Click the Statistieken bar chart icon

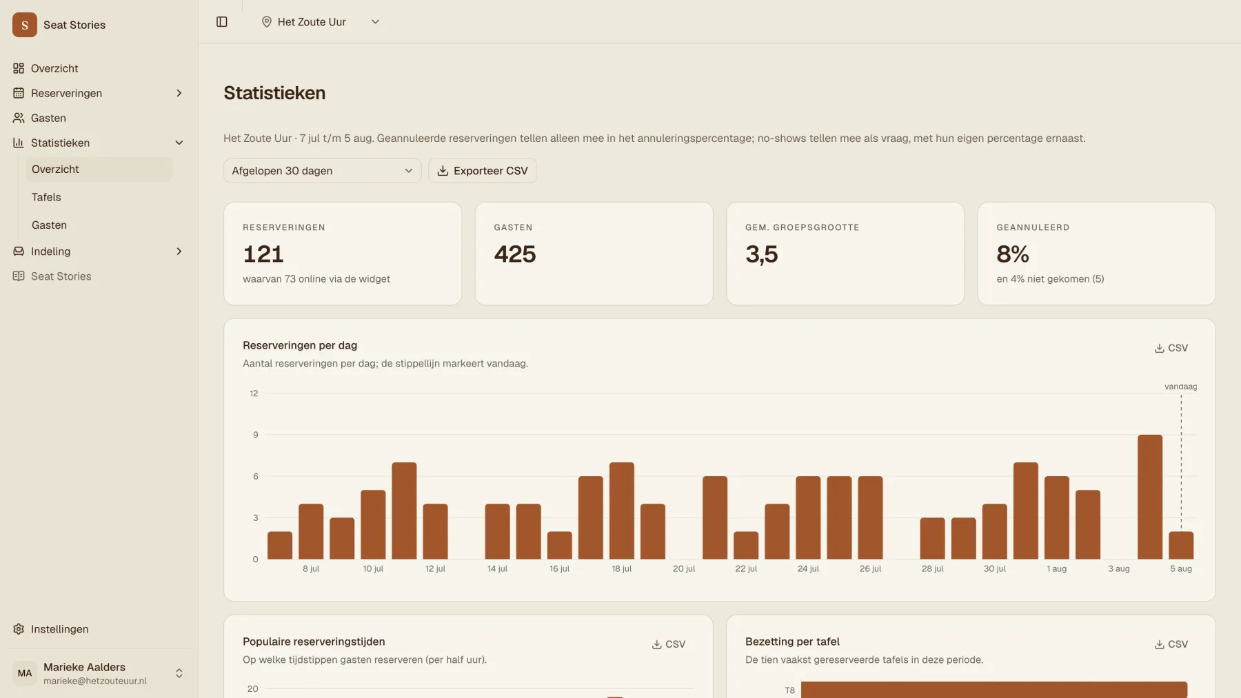(x=19, y=143)
